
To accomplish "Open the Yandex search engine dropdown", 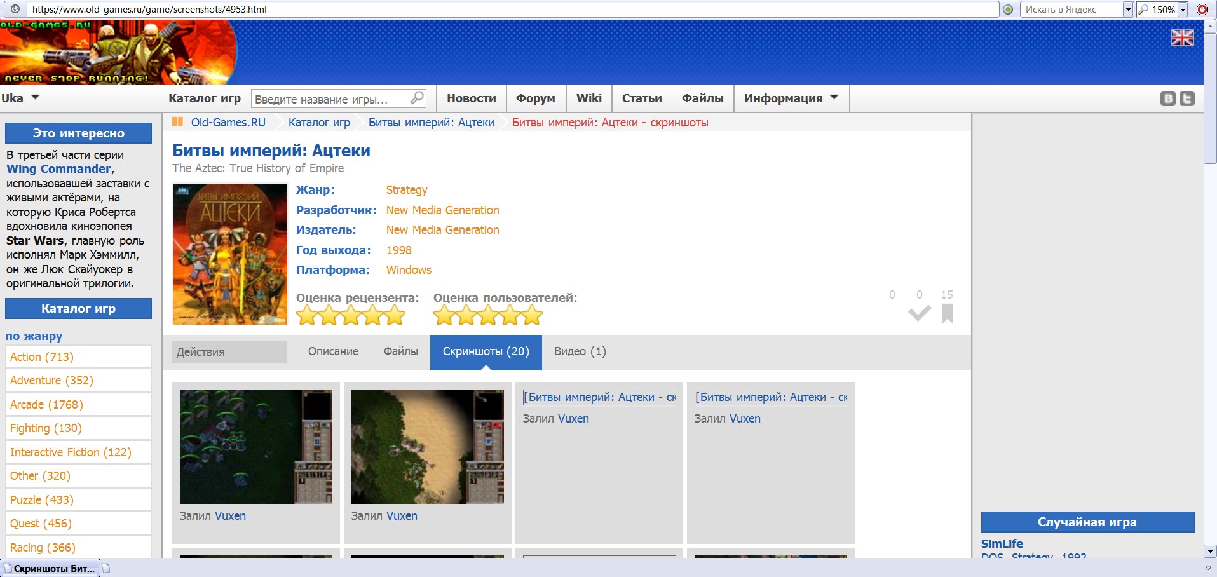I will (1128, 10).
